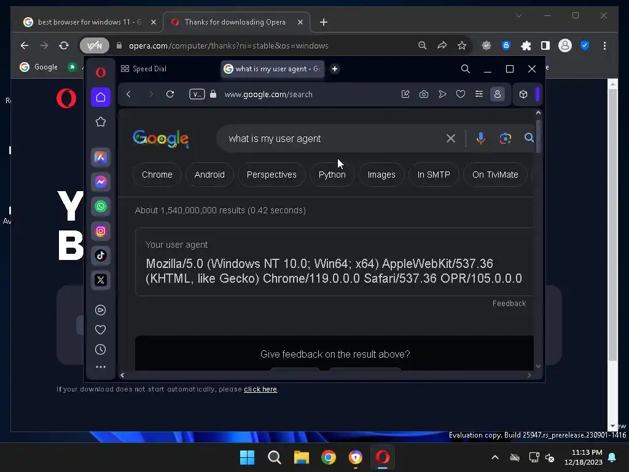This screenshot has width=629, height=472.
Task: Click Google search magnifier button
Action: (x=529, y=138)
